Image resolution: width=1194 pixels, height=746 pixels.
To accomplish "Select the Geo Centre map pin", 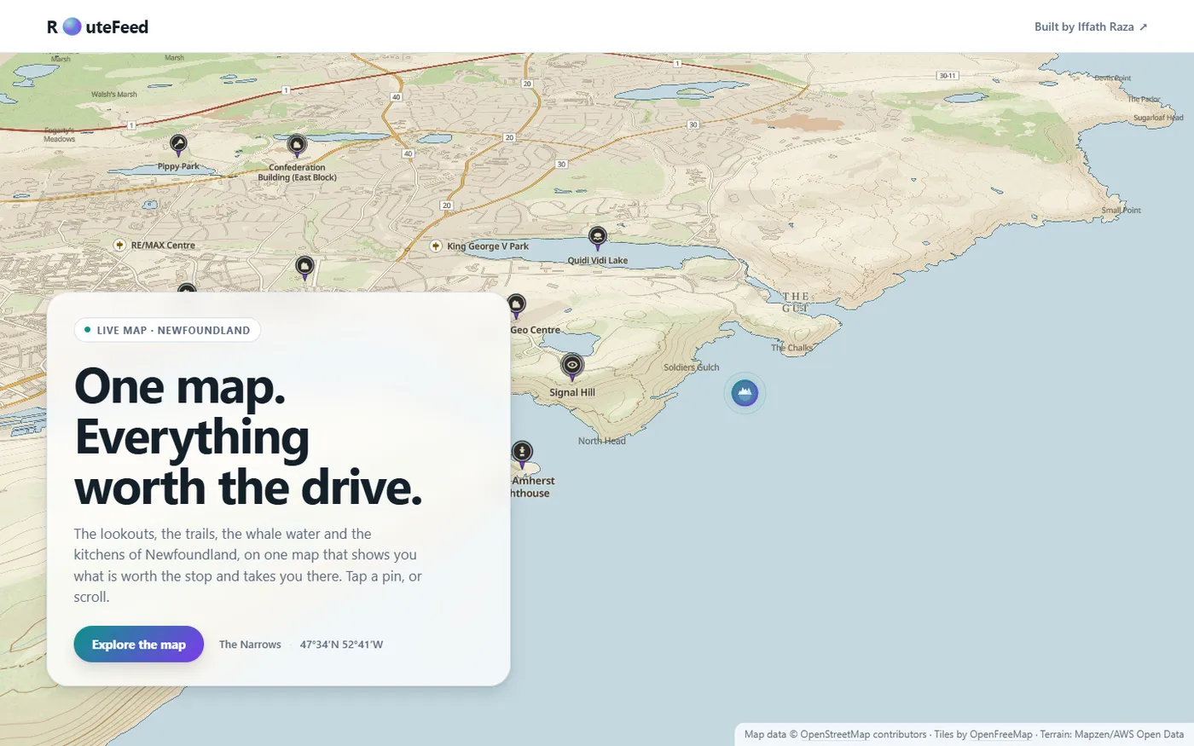I will [x=516, y=305].
